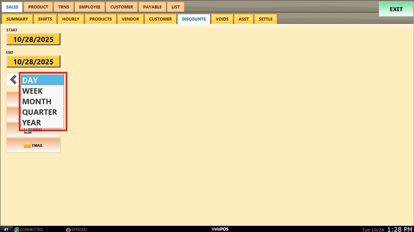
Task: Go to the PAYABLE main tab
Action: point(152,7)
